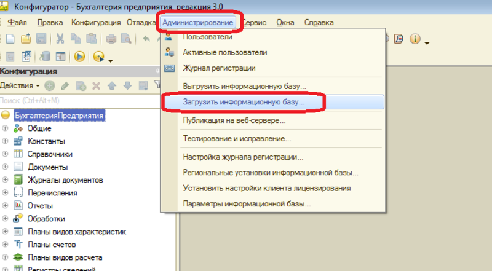
Task: Click the Start debugging disc icon with arrow
Action: tap(98, 57)
